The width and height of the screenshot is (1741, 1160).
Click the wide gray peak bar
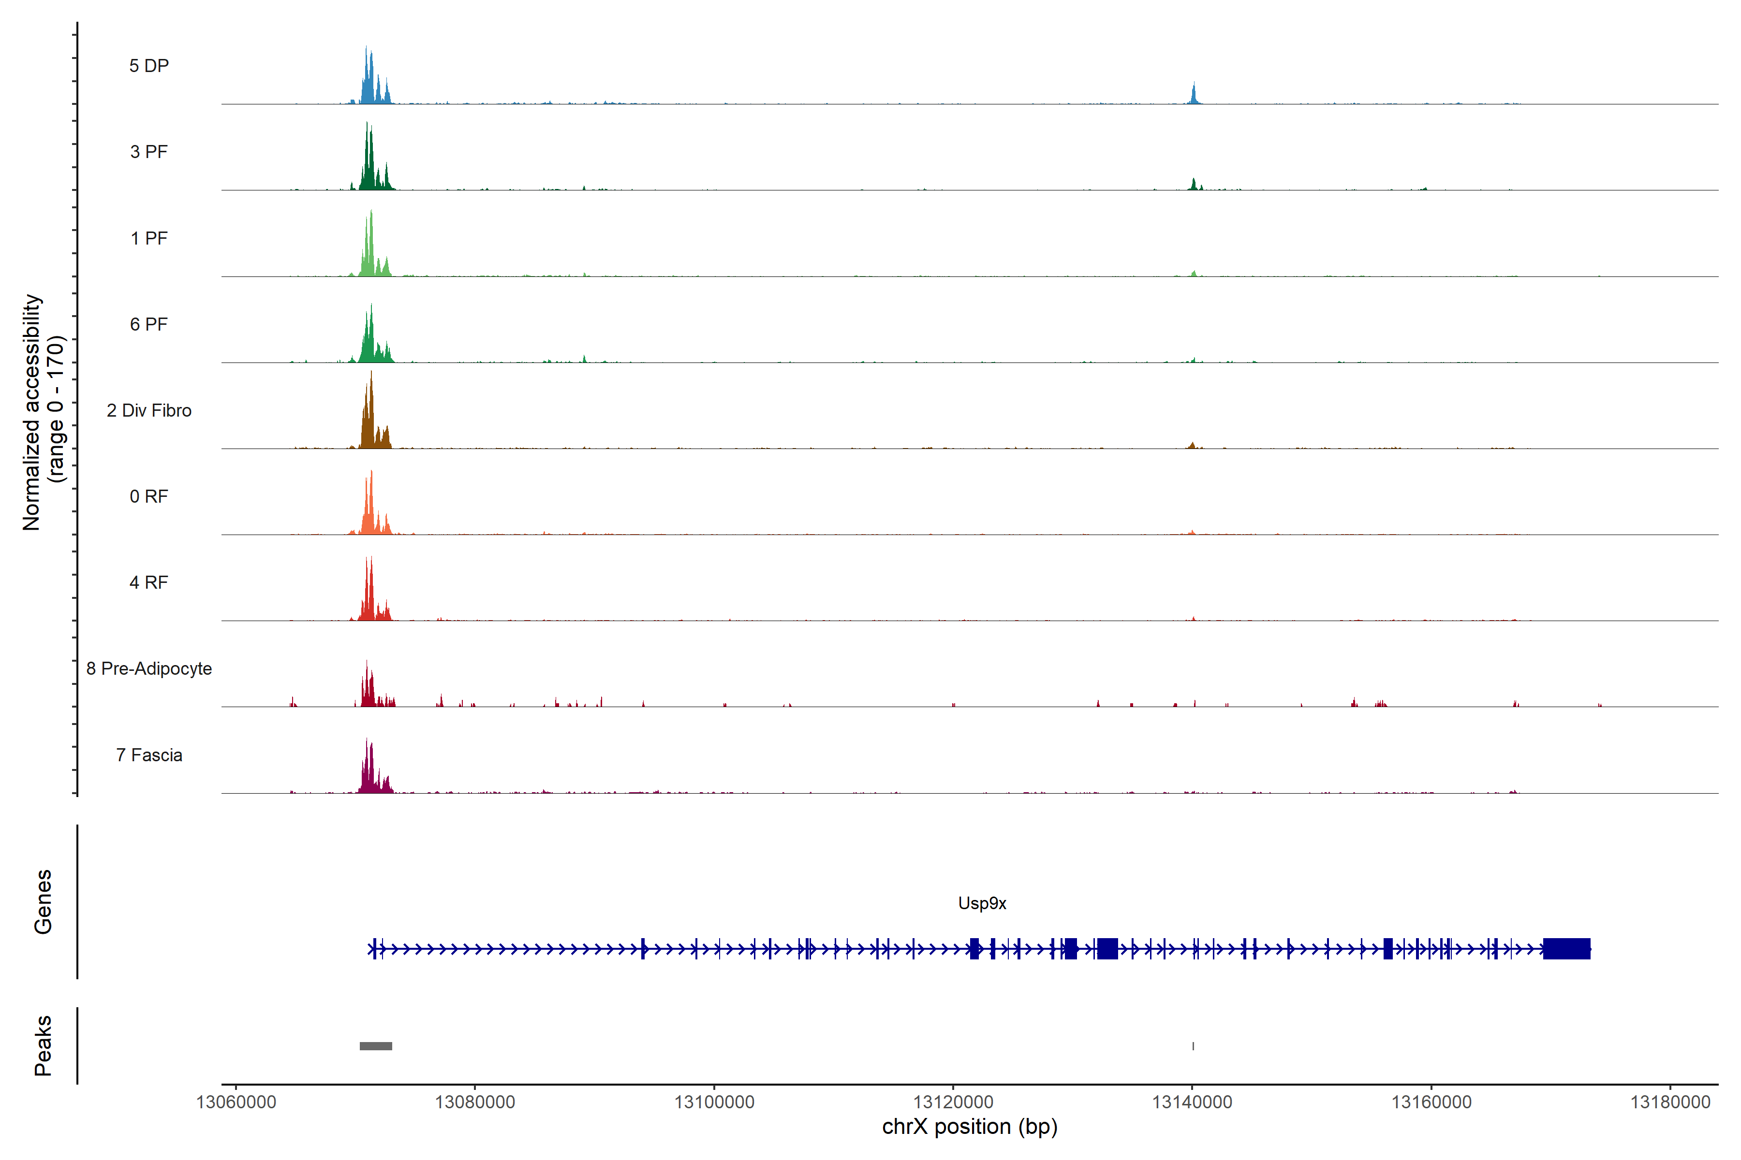coord(376,1046)
